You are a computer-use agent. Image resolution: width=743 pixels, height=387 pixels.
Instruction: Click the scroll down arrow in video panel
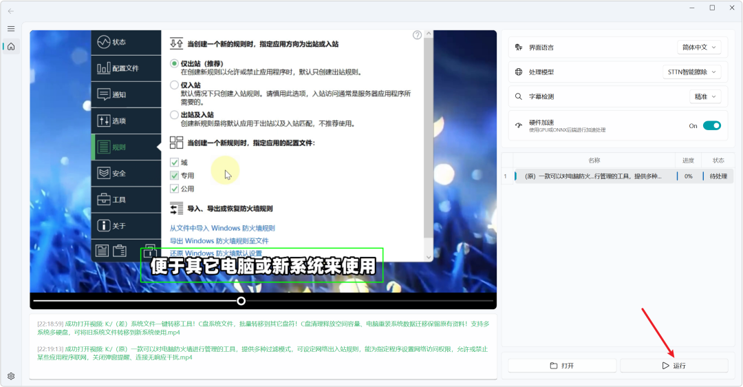(x=429, y=257)
